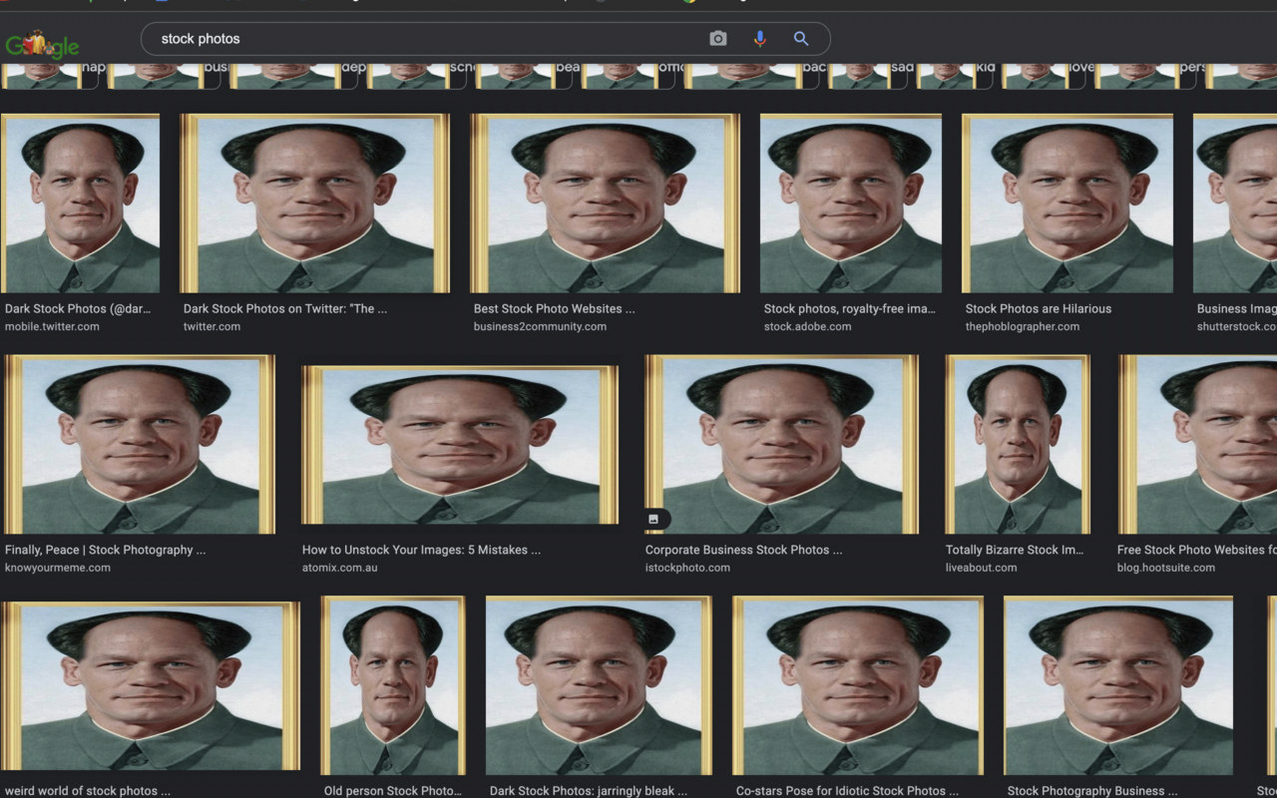
Task: Click 'Best Stock Photo Websites' result title
Action: coord(555,308)
